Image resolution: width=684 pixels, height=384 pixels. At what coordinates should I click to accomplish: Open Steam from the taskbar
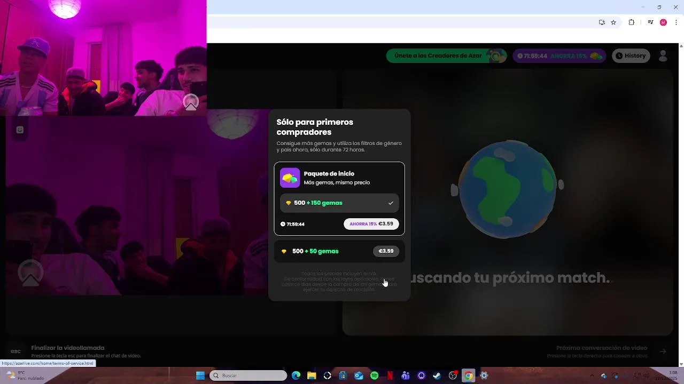click(x=437, y=375)
